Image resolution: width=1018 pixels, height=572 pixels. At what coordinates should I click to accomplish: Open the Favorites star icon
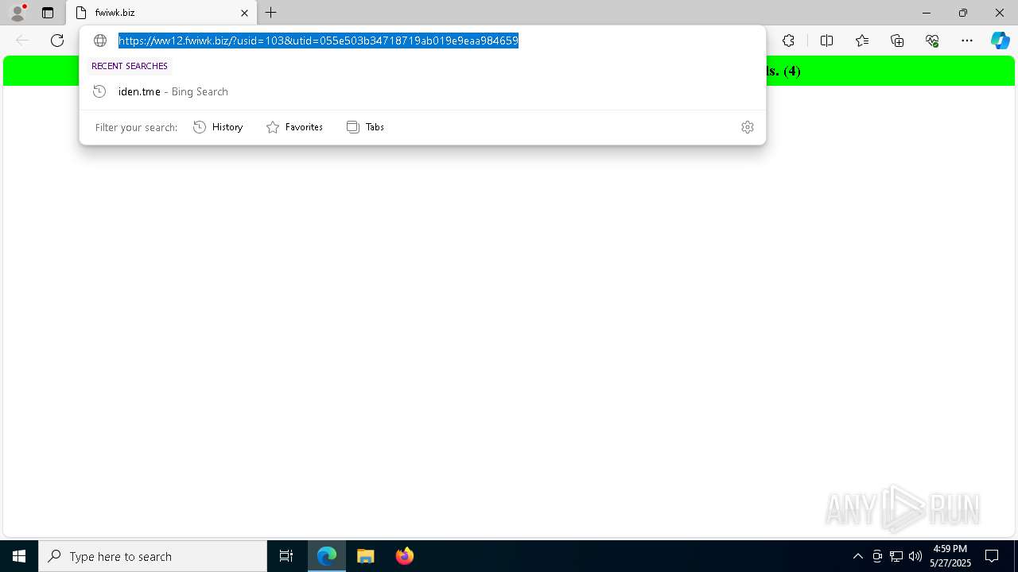pos(861,41)
